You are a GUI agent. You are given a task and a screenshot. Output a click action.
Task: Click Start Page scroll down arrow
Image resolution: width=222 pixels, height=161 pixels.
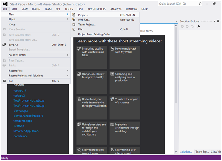coord(176,152)
